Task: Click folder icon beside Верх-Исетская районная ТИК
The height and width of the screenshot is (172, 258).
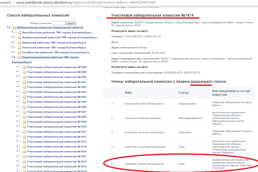Action: click(x=19, y=33)
